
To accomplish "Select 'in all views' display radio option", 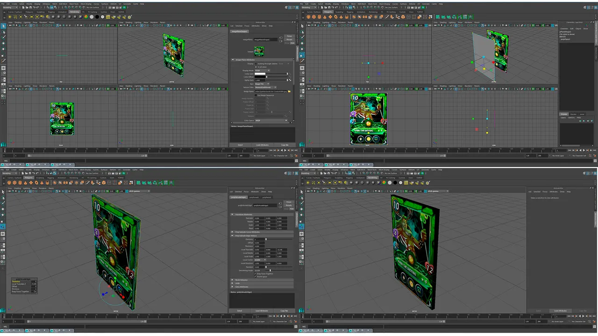I will 256,67.
